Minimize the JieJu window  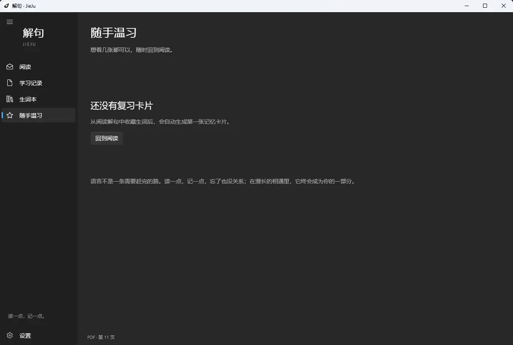click(x=466, y=6)
